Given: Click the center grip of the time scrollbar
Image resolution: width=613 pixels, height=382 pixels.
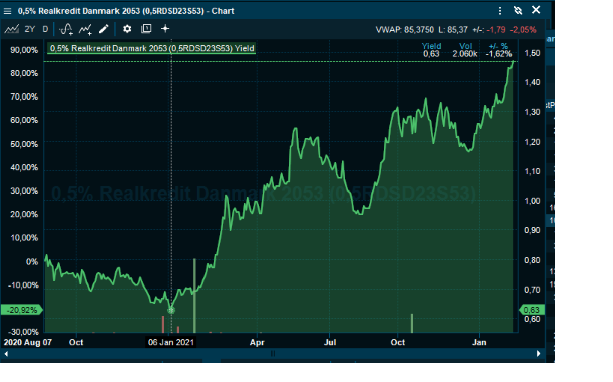Looking at the screenshot, I should [273, 354].
